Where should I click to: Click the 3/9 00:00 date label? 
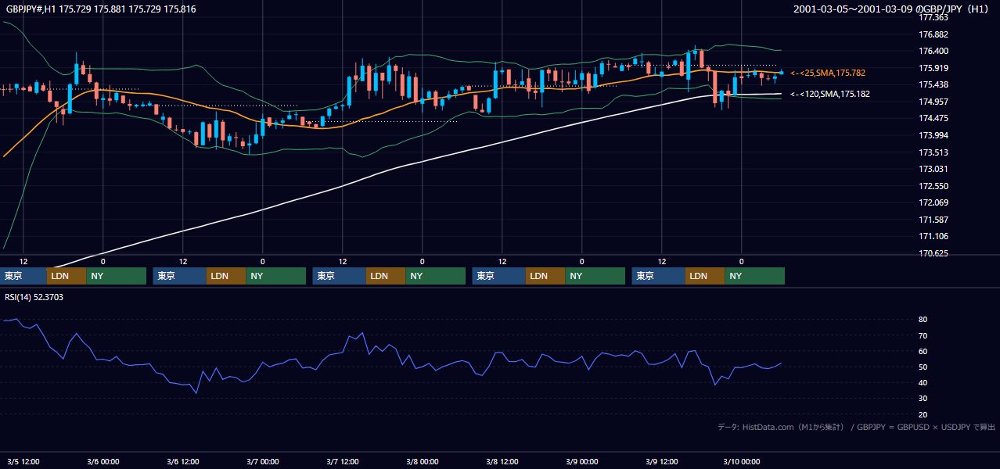582,462
